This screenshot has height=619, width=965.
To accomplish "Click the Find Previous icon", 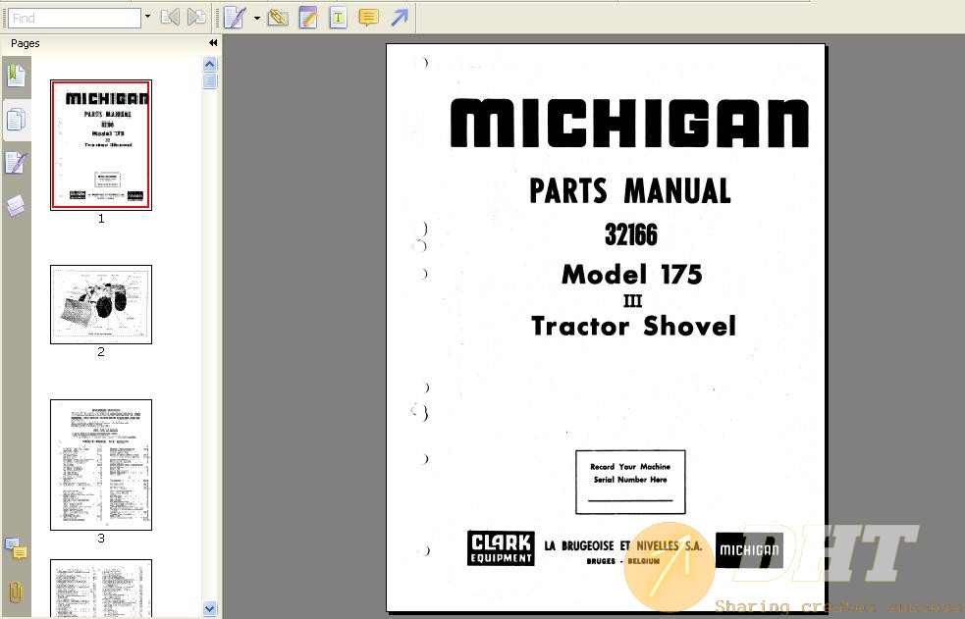I will (170, 17).
